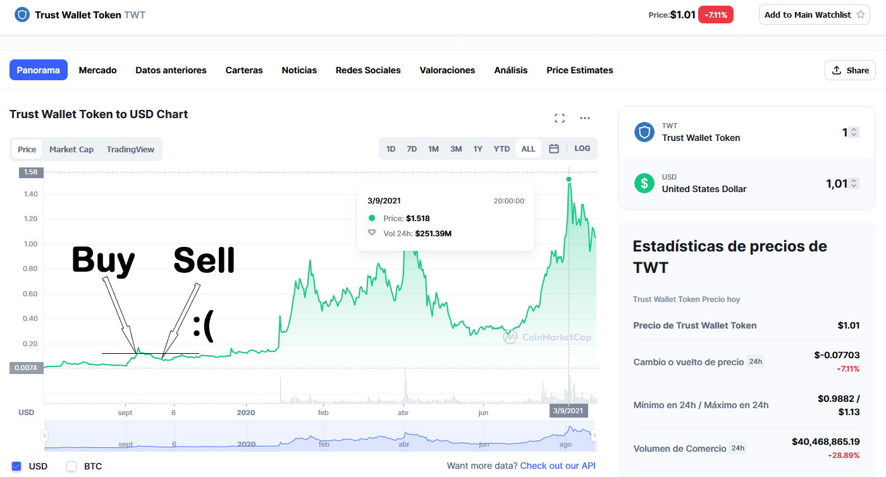Image resolution: width=886 pixels, height=477 pixels.
Task: Click the '$0.9882 / $1.13' low-high value
Action: coord(839,405)
